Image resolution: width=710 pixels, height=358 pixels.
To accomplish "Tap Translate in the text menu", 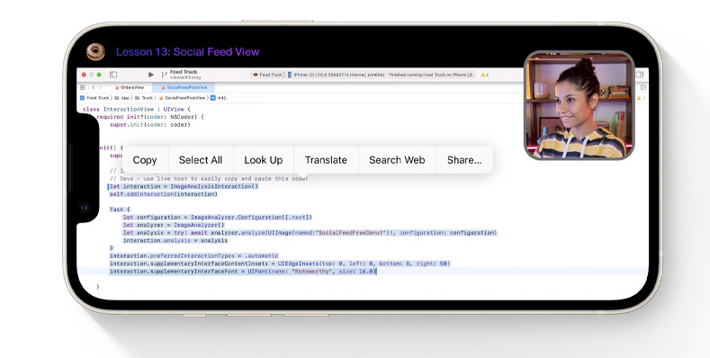I will [x=326, y=160].
